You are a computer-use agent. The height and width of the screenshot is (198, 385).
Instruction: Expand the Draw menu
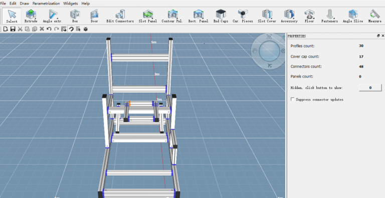pos(24,3)
